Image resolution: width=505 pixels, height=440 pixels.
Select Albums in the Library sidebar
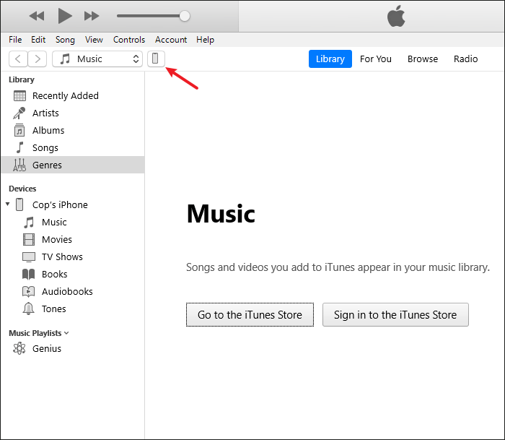(73, 130)
